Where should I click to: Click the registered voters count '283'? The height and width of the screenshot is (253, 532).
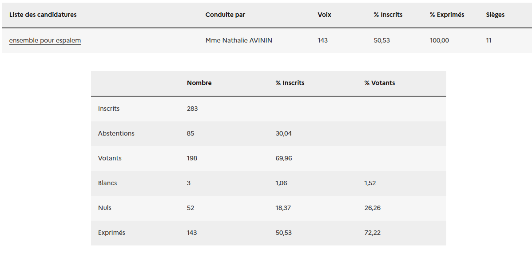point(192,109)
